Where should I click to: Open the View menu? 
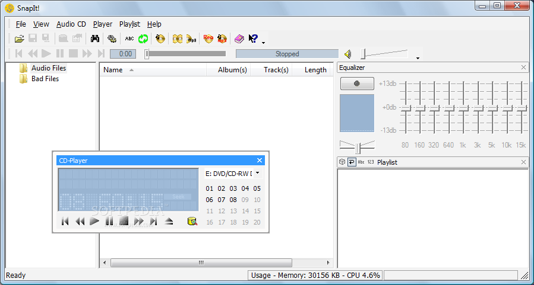point(41,24)
